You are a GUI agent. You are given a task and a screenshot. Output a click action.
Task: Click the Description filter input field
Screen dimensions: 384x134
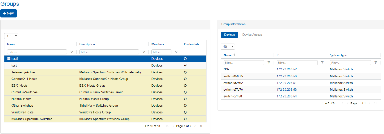pos(109,52)
